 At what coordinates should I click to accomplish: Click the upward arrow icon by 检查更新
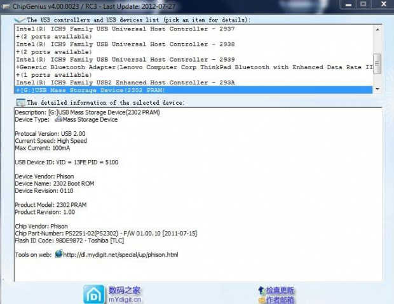coord(261,290)
